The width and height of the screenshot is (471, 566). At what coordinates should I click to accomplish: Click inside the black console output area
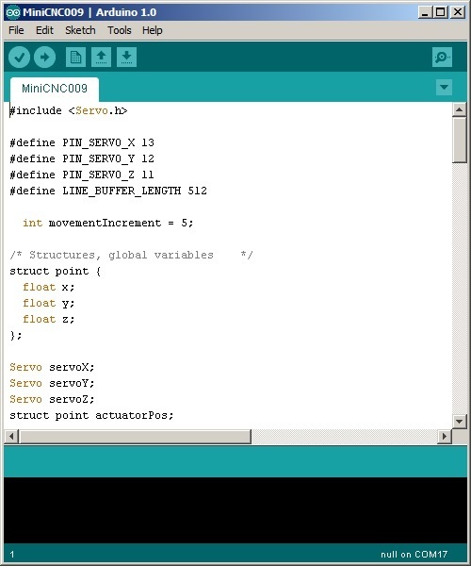click(235, 510)
